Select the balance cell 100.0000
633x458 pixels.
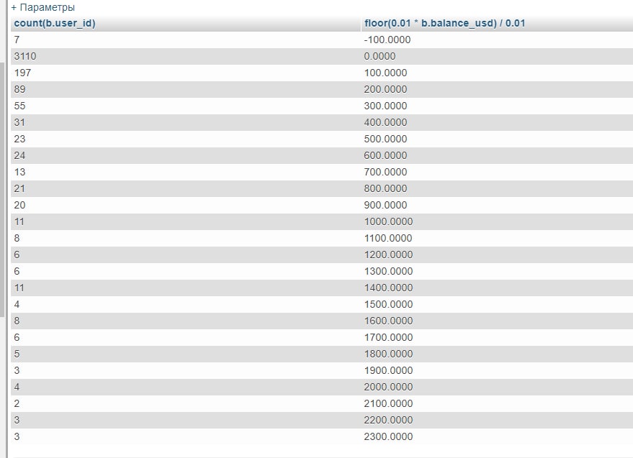tap(497, 73)
